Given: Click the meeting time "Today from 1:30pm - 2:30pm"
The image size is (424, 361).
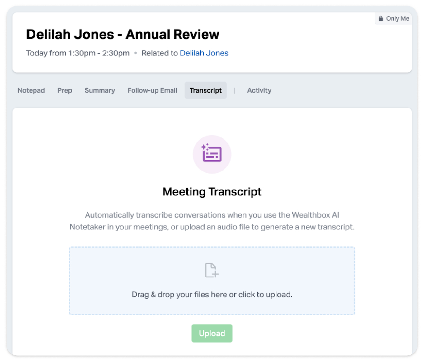Looking at the screenshot, I should pos(78,53).
